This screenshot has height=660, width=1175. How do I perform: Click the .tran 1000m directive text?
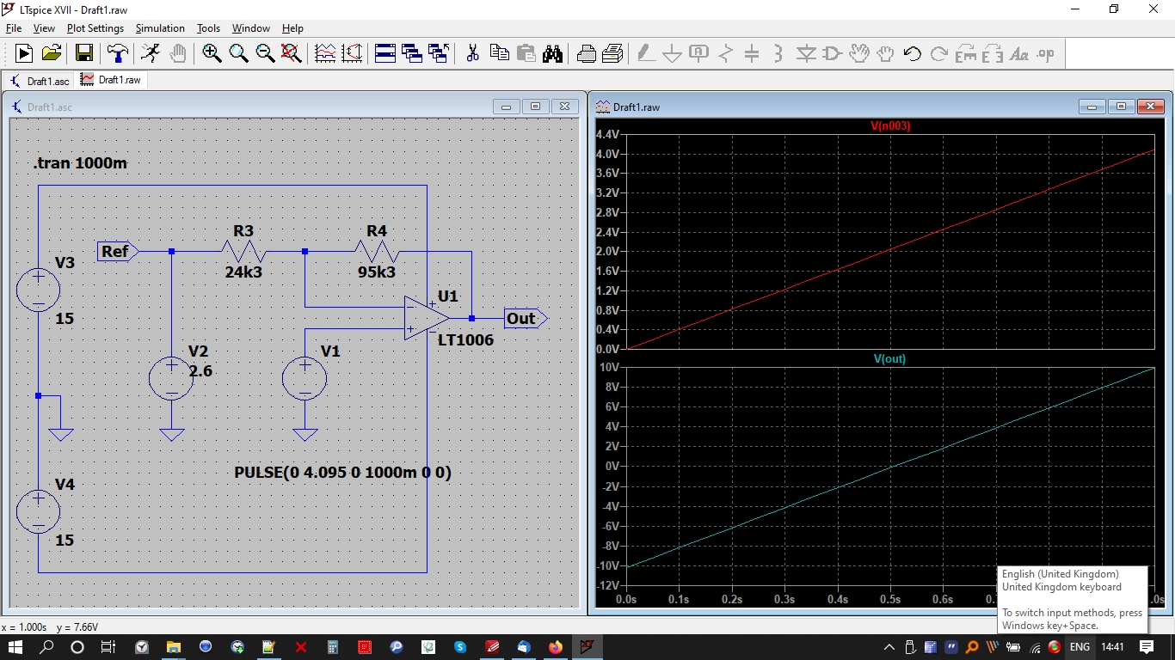81,163
